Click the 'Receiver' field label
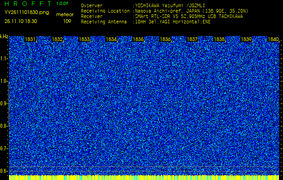This screenshot has height=180, width=283. tap(92, 17)
